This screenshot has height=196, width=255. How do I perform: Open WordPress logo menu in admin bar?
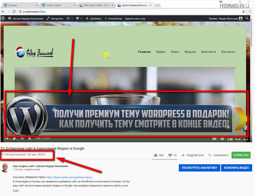tap(3, 18)
